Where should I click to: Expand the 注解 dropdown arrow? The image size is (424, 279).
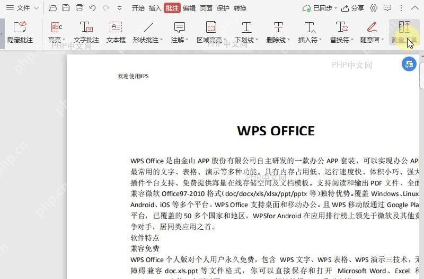coord(187,40)
